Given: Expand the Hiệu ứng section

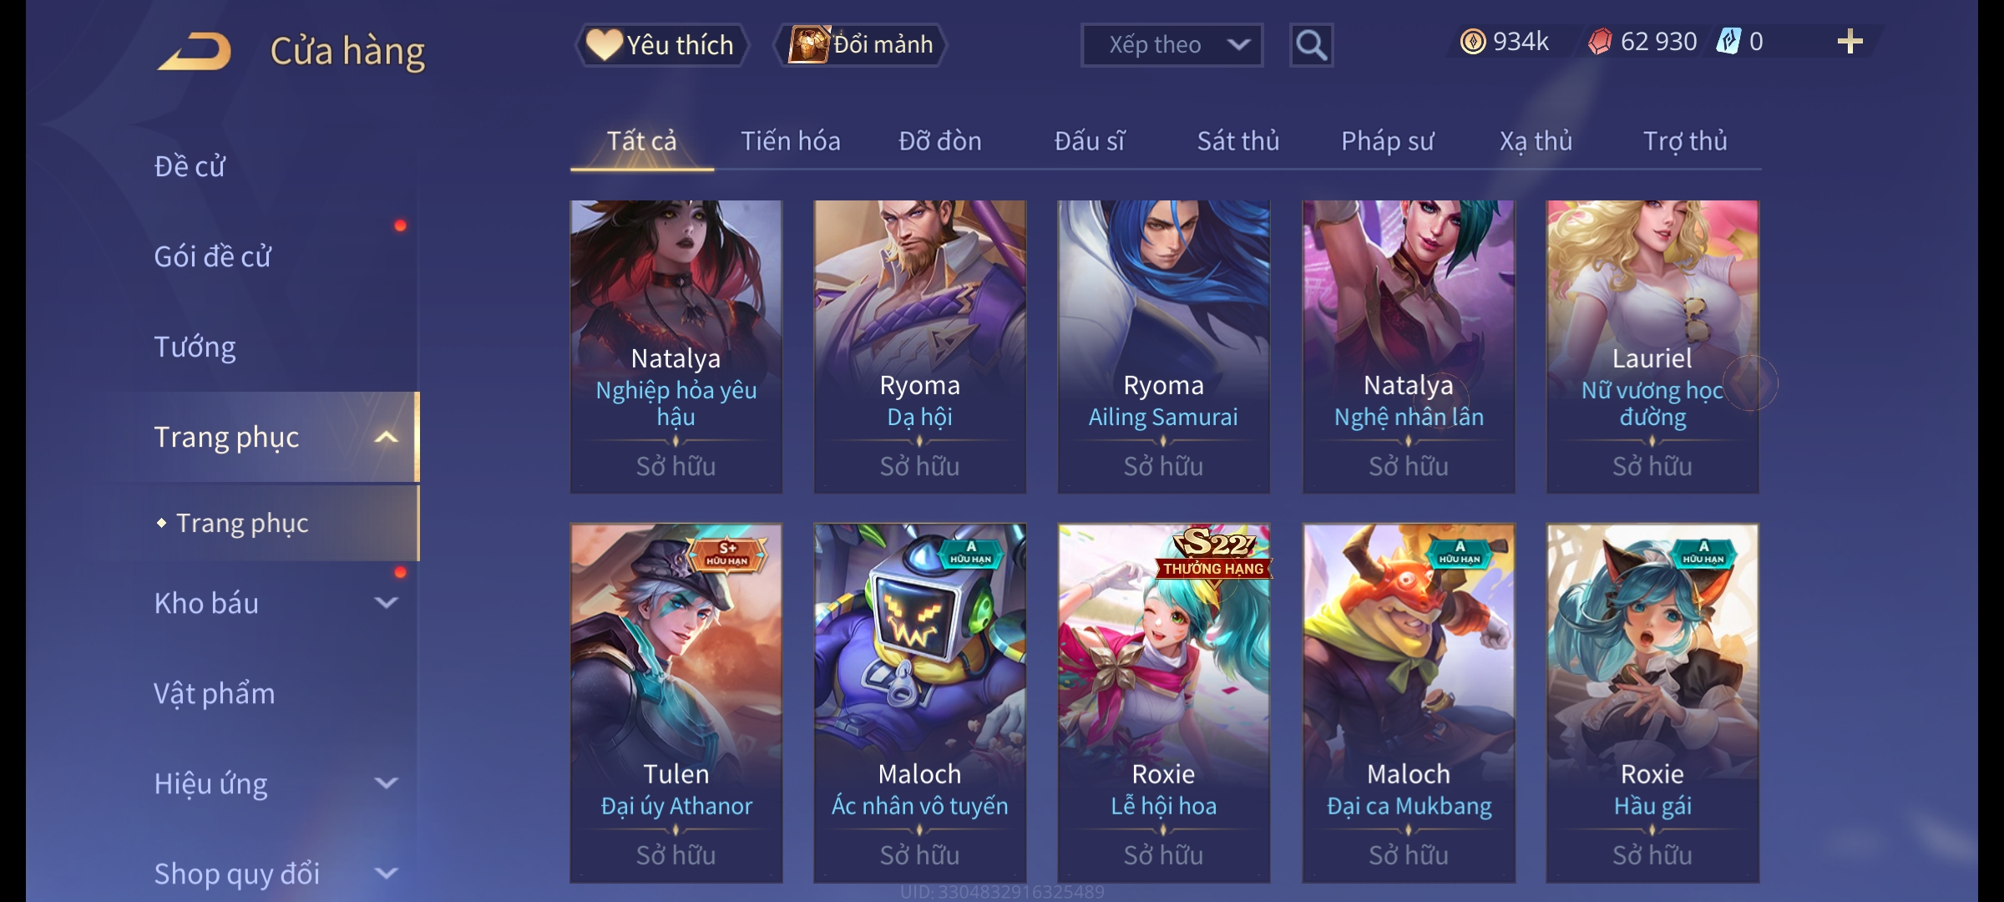Looking at the screenshot, I should (386, 783).
